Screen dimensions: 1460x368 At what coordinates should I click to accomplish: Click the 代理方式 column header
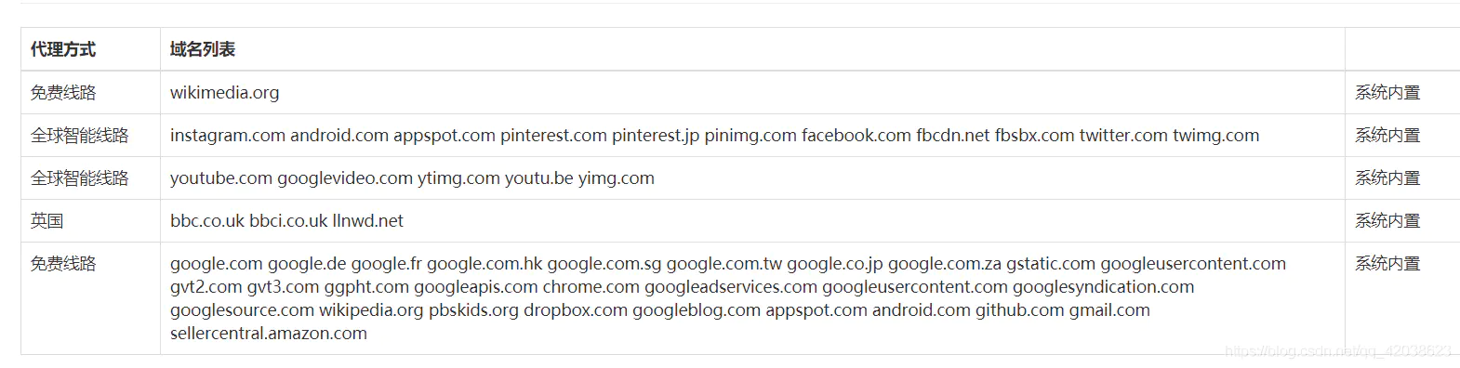[63, 49]
